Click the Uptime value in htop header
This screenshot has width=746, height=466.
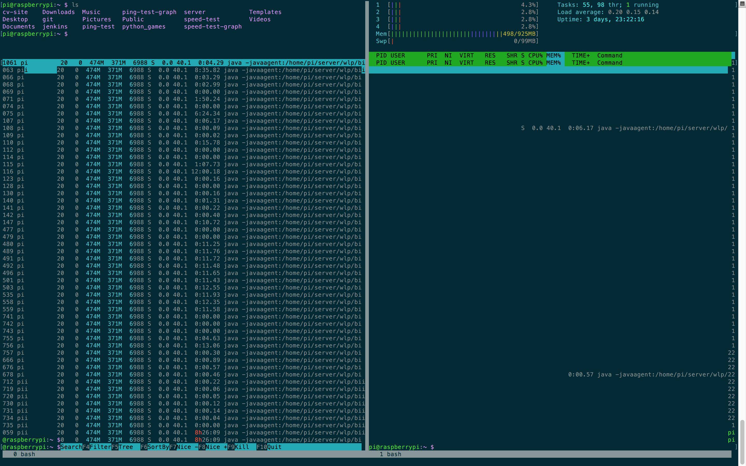[x=615, y=19]
